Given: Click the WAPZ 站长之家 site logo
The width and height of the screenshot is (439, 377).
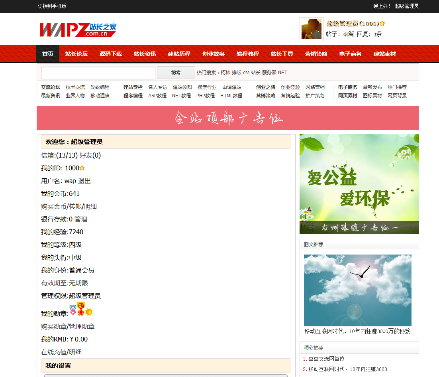Looking at the screenshot, I should point(78,30).
